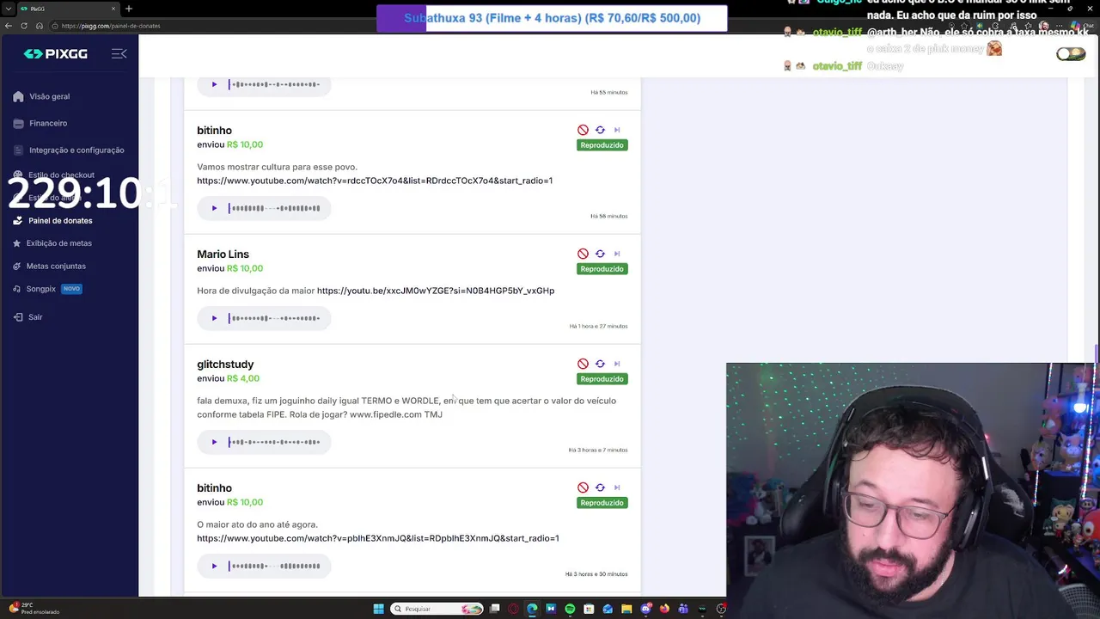This screenshot has width=1100, height=619.
Task: Open the PIXGG logo home link
Action: point(55,53)
